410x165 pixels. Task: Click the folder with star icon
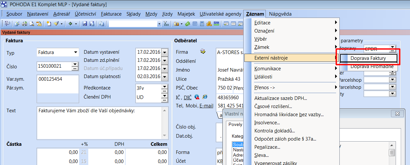tap(176, 23)
